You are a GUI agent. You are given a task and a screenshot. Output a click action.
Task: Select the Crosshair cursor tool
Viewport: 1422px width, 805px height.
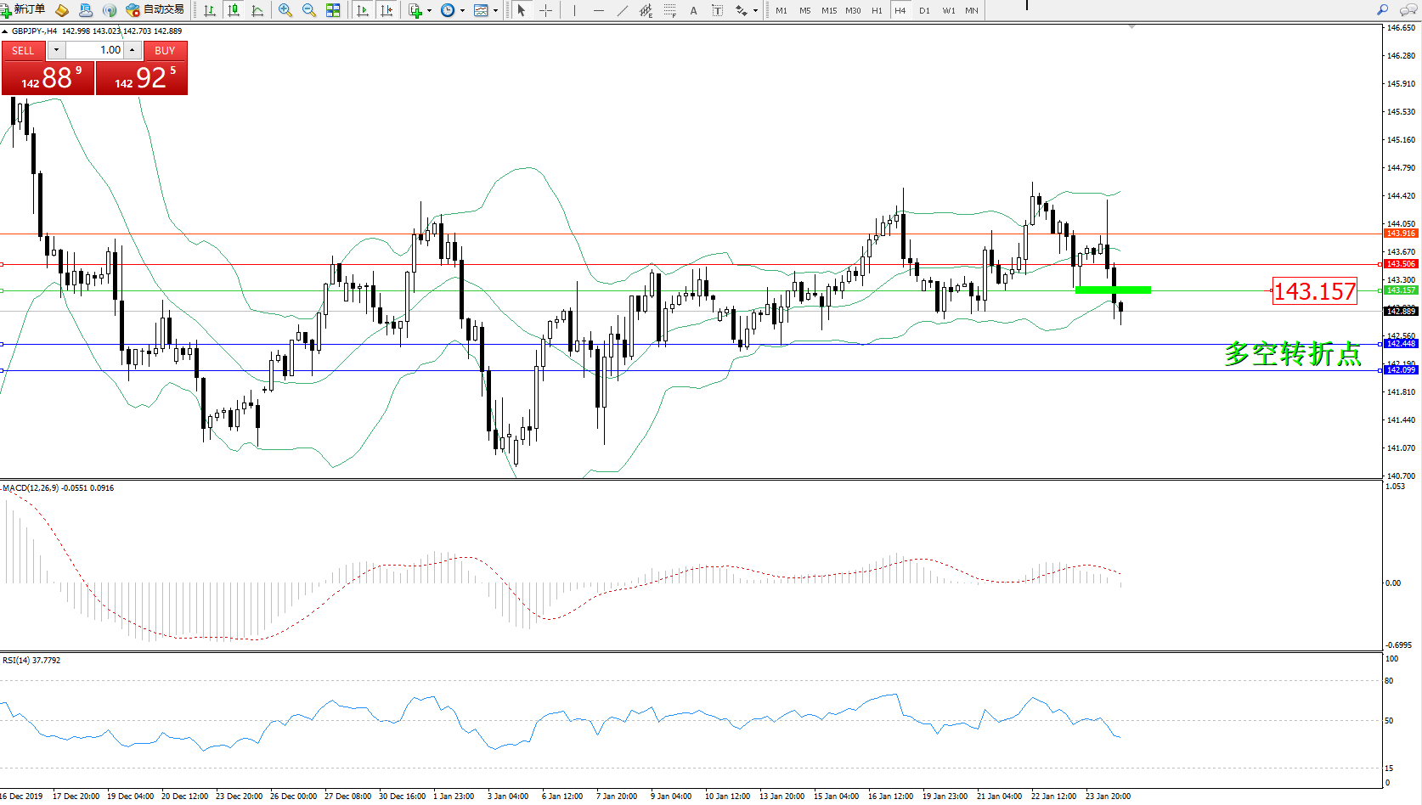(545, 10)
